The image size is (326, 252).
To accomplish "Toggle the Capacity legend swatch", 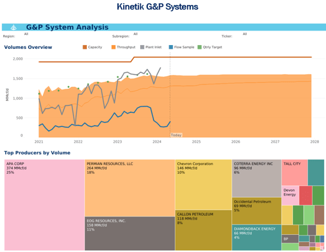I will (85, 47).
